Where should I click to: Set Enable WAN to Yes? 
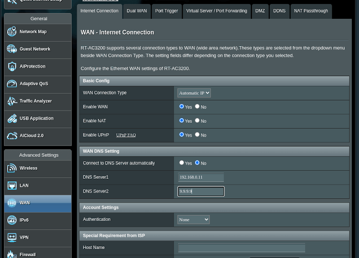pos(182,107)
